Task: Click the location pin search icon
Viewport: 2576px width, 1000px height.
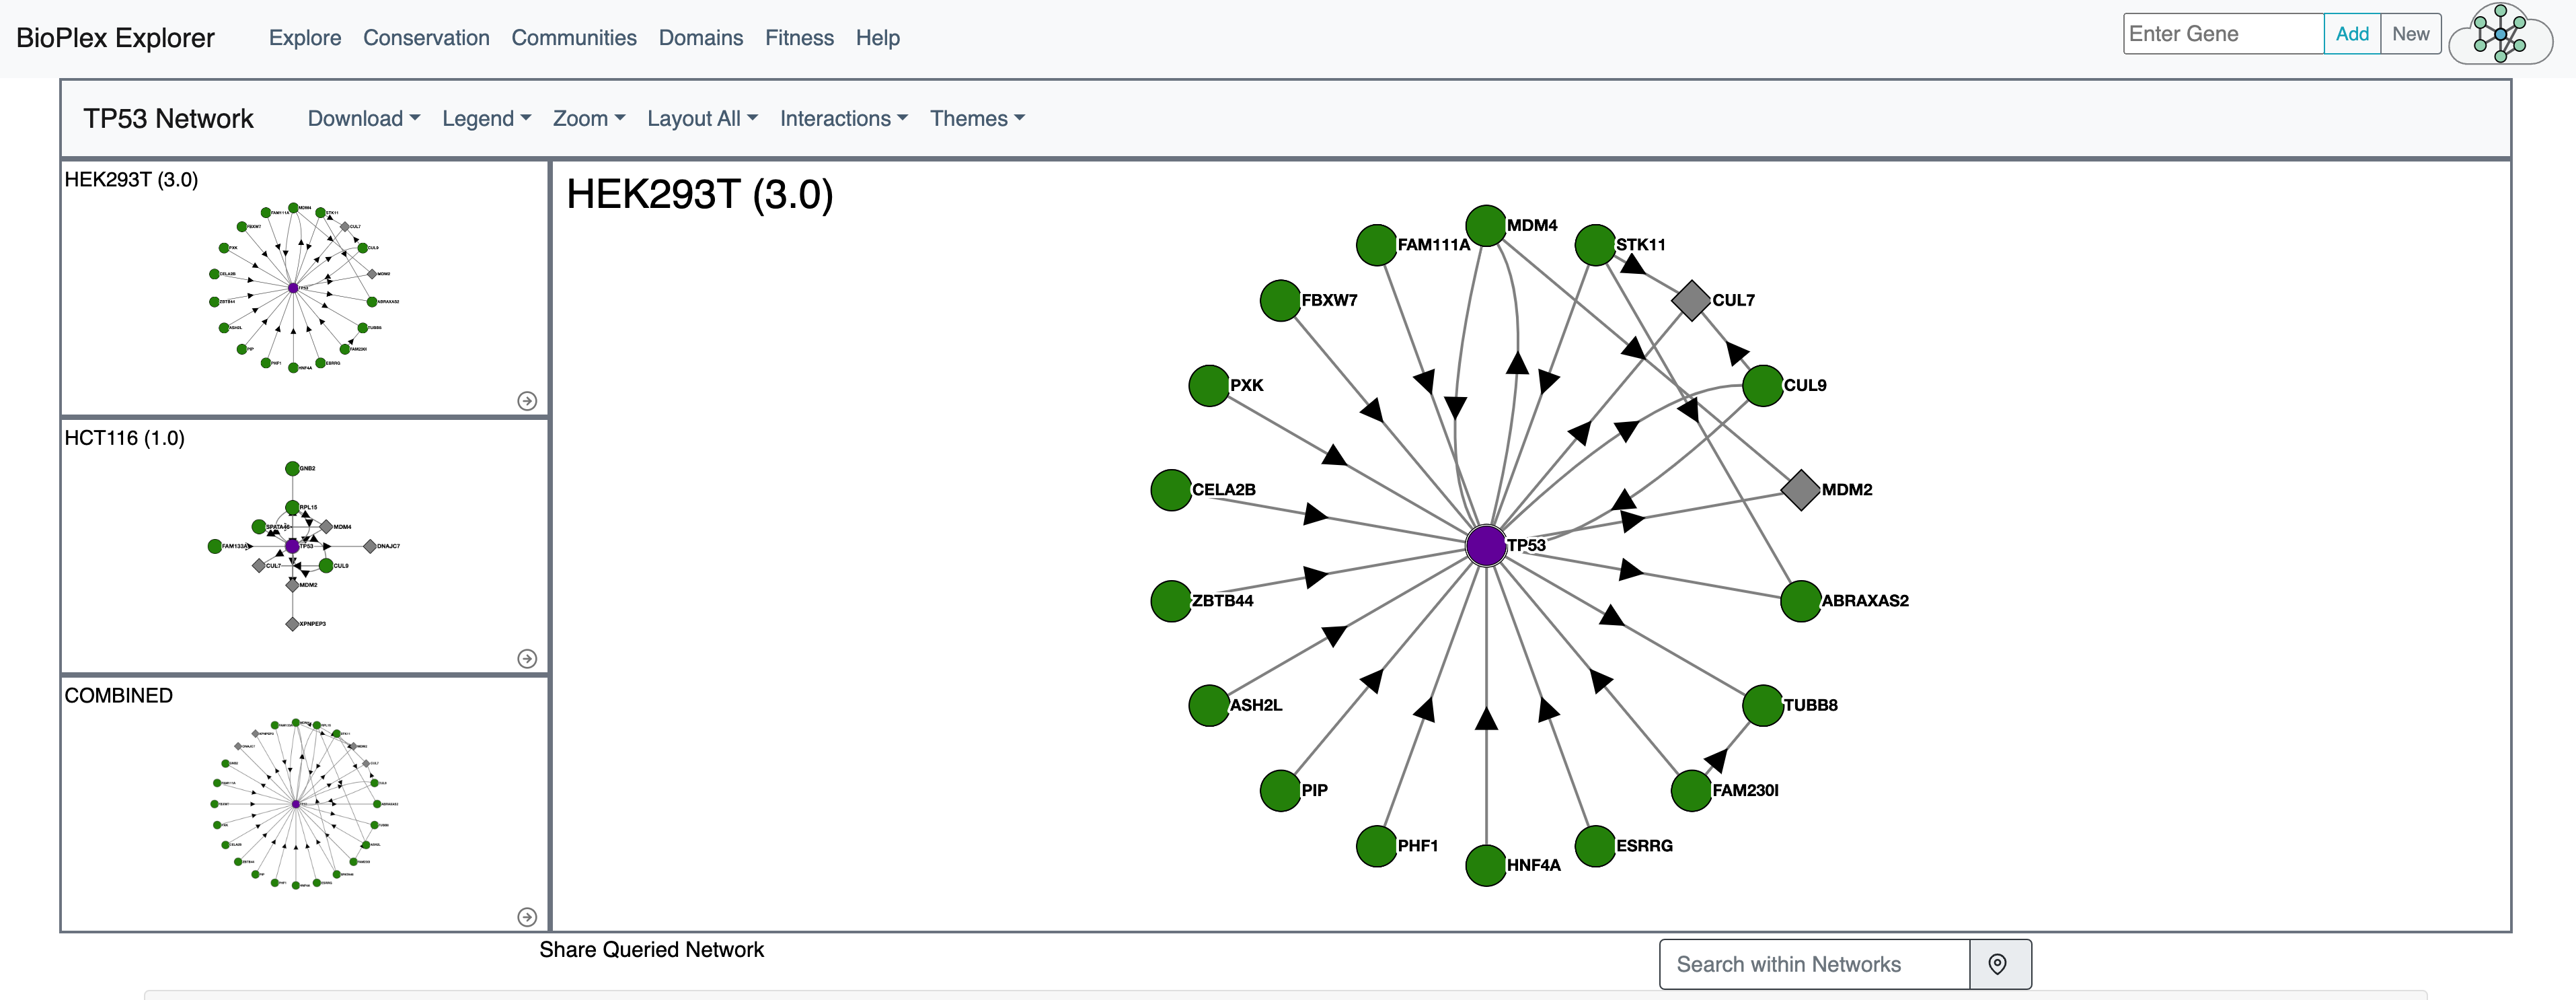Action: [1997, 964]
